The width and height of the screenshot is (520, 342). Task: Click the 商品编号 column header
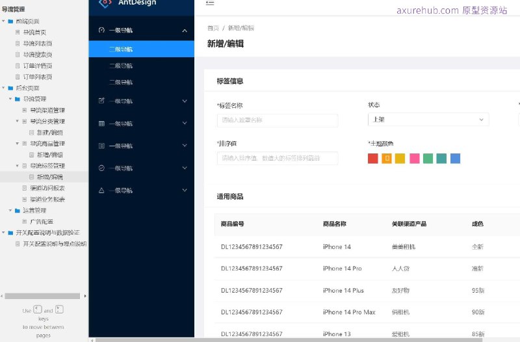pos(233,224)
